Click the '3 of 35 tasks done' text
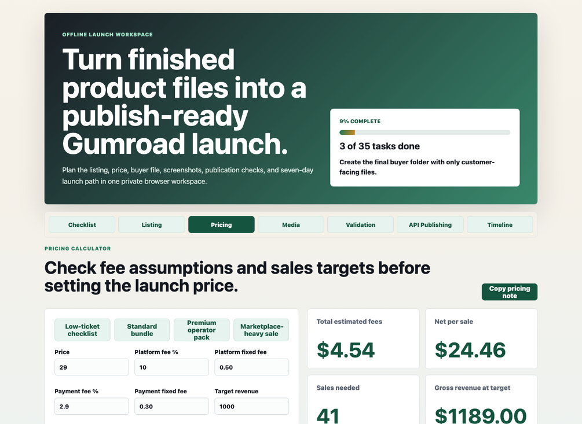582x424 pixels. pos(379,146)
